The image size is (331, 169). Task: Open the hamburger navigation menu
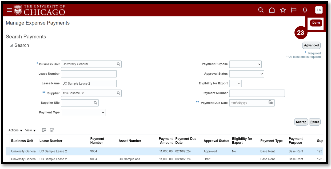9,10
